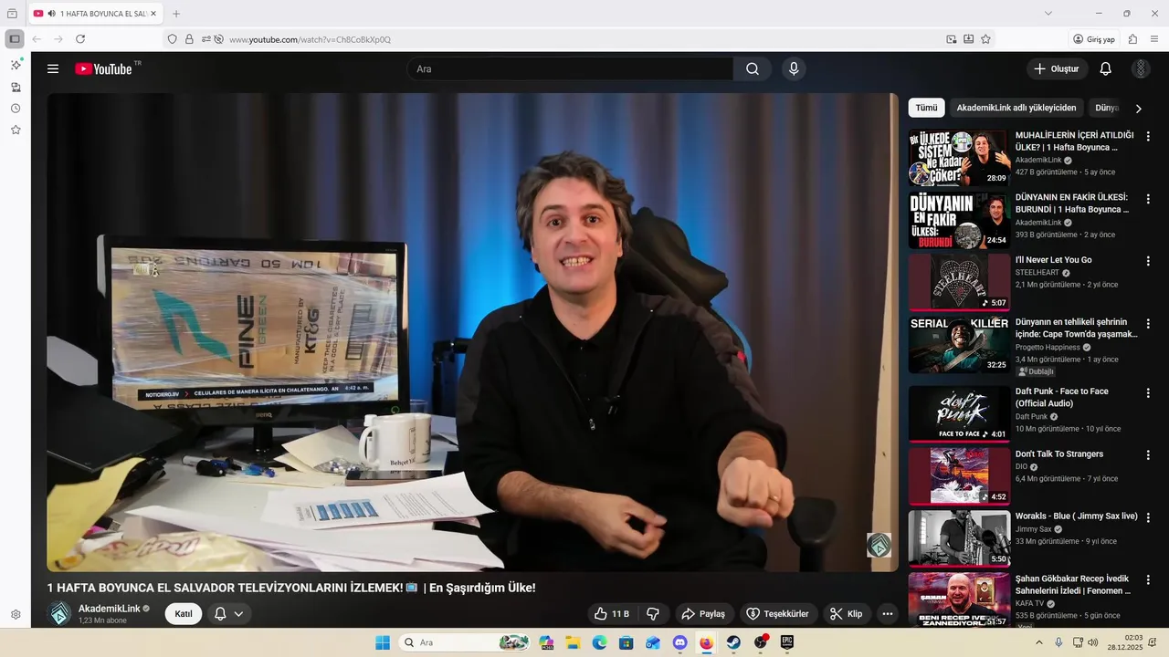Viewport: 1169px width, 657px height.
Task: Mute the tab via speaker icon
Action: pyautogui.click(x=51, y=14)
